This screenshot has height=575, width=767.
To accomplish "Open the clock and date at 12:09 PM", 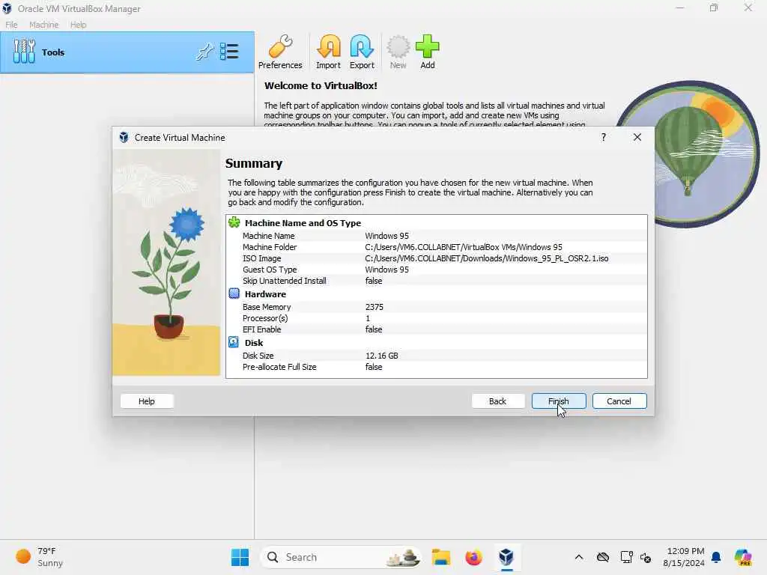I will (x=684, y=557).
